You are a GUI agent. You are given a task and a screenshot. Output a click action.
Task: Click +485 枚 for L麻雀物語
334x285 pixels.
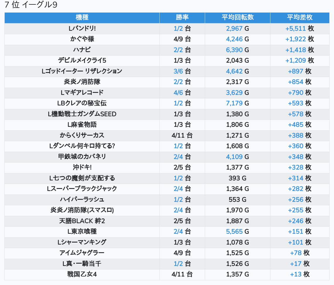pyautogui.click(x=300, y=124)
